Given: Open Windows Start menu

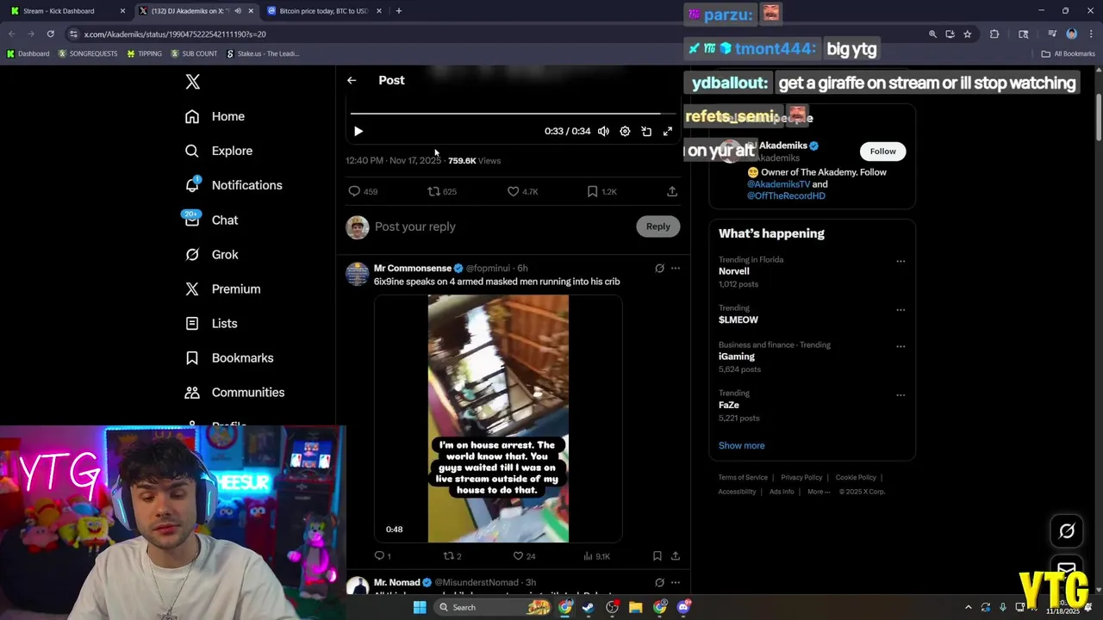Looking at the screenshot, I should tap(420, 607).
